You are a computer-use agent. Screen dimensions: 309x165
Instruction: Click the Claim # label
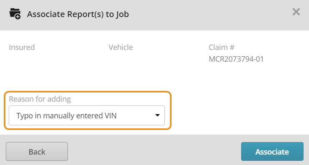[222, 47]
